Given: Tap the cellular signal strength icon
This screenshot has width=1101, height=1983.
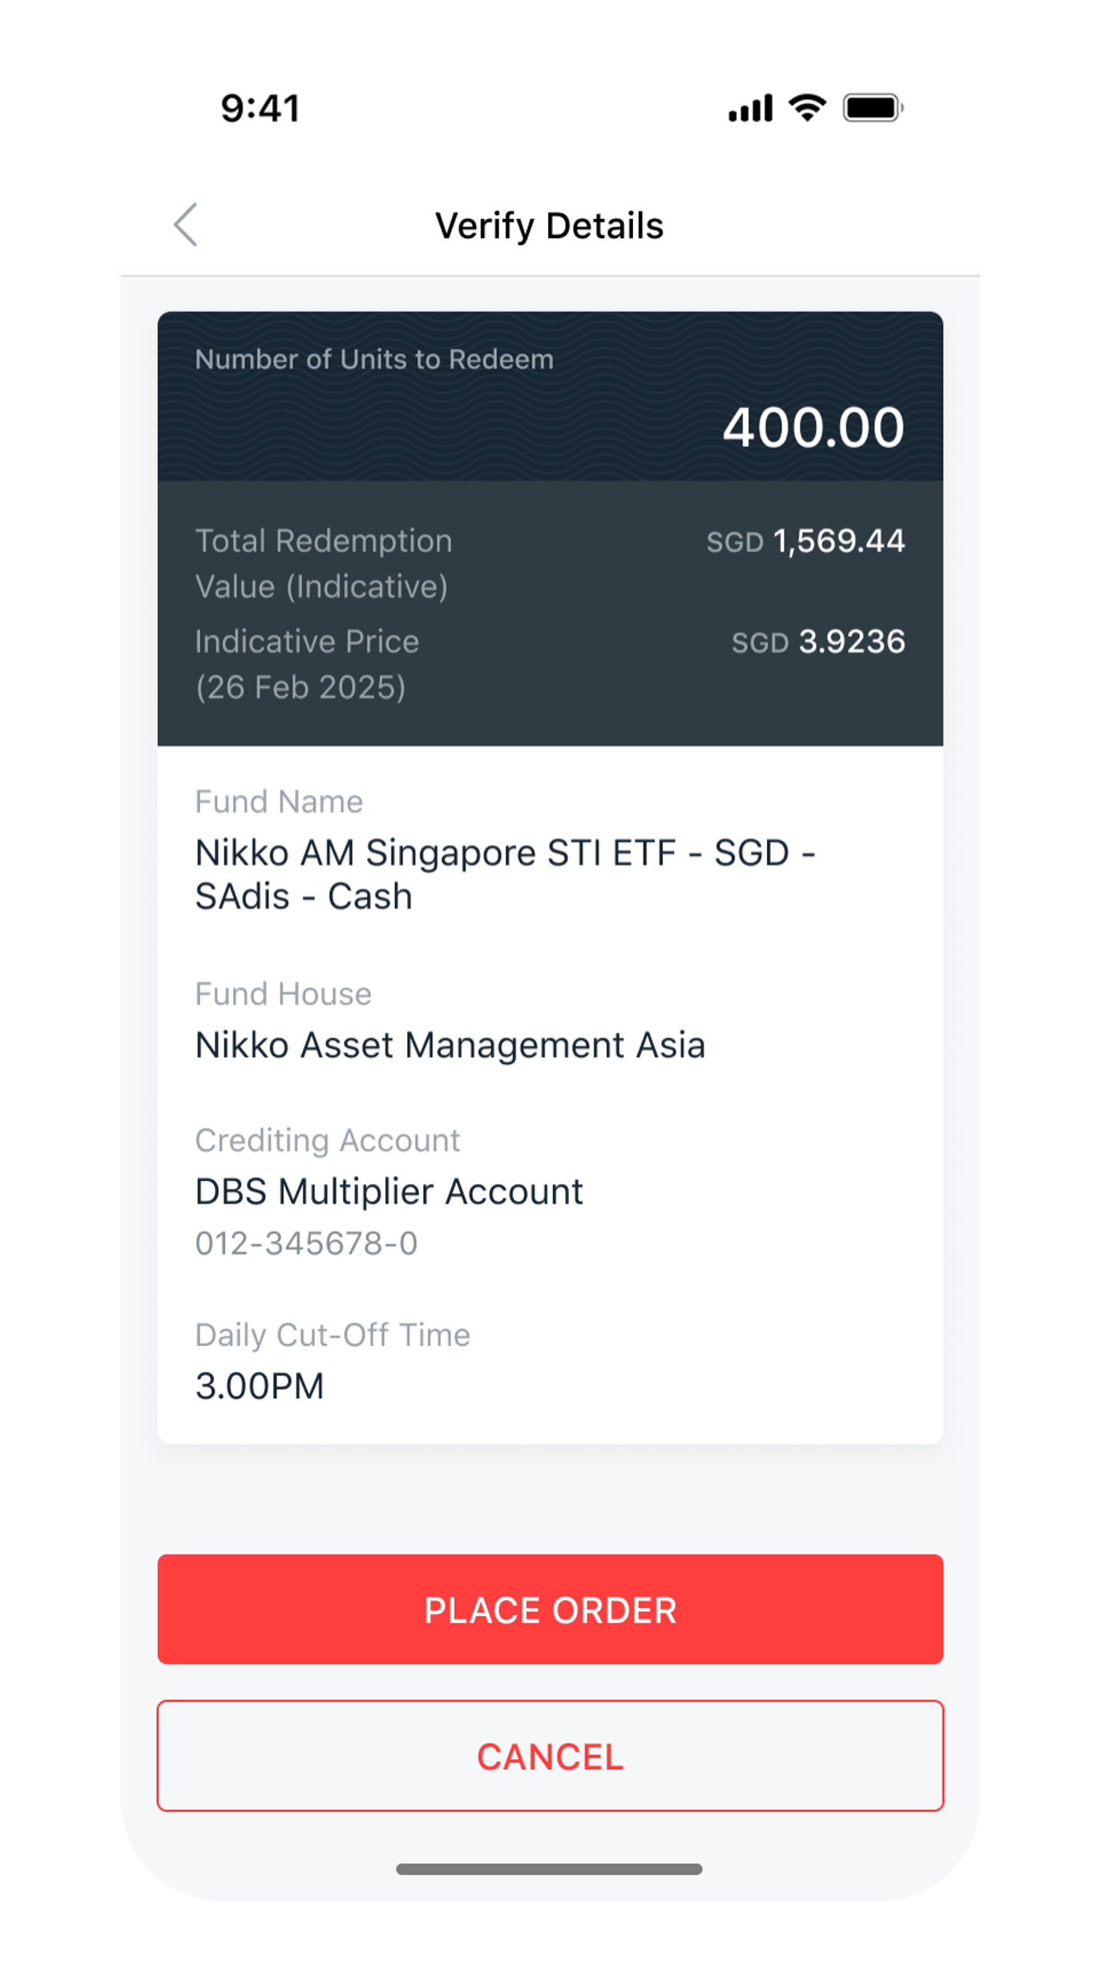Looking at the screenshot, I should [x=750, y=108].
